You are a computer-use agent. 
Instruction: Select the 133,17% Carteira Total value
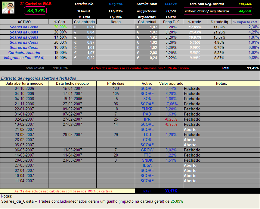tap(171, 4)
